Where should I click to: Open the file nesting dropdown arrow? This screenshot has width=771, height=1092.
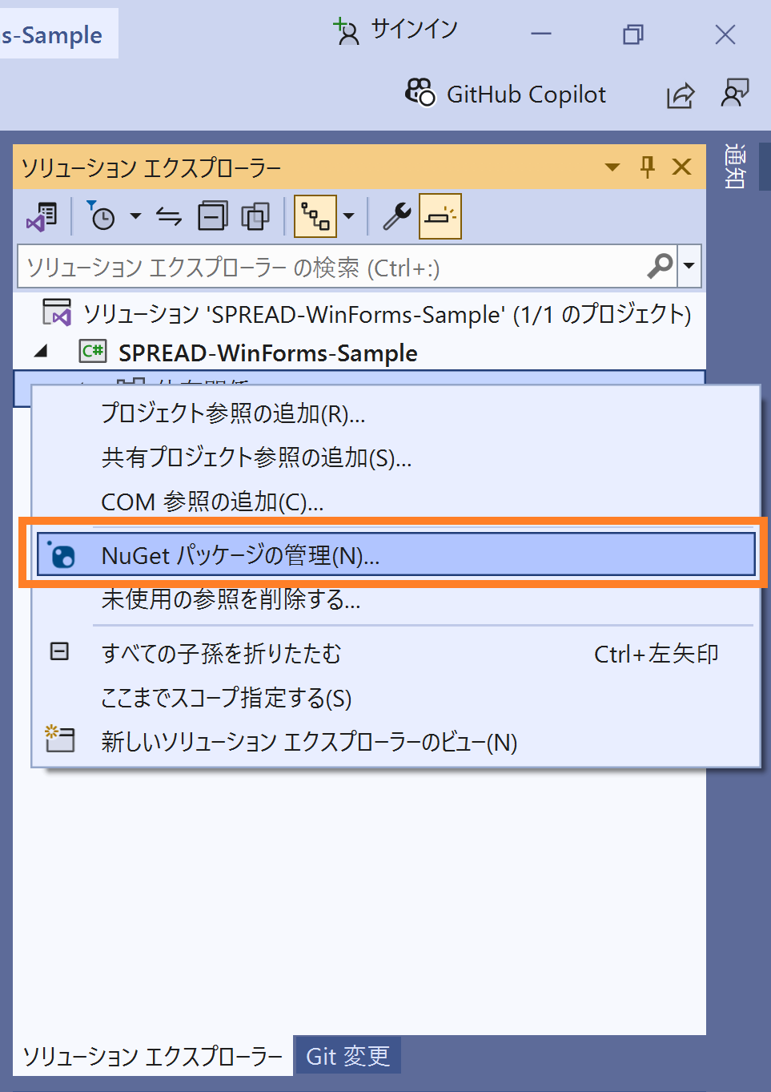click(x=348, y=216)
